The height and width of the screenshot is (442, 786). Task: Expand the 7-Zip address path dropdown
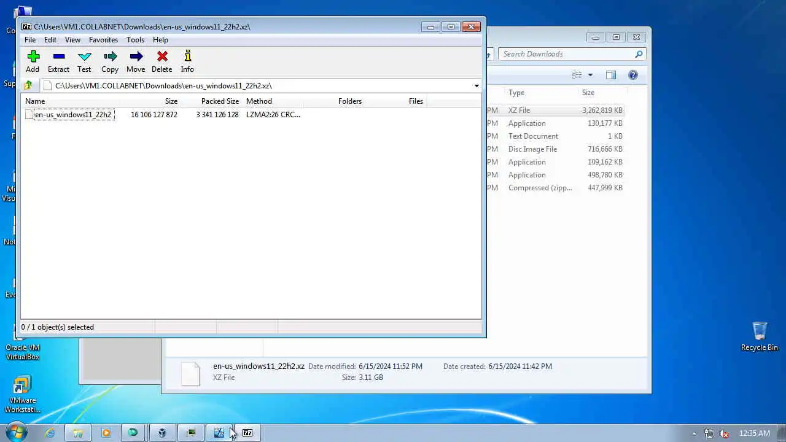pyautogui.click(x=477, y=86)
